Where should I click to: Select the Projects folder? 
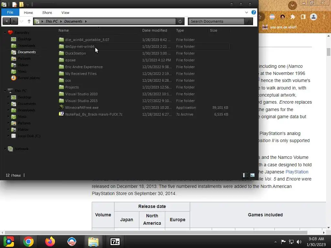144,87
